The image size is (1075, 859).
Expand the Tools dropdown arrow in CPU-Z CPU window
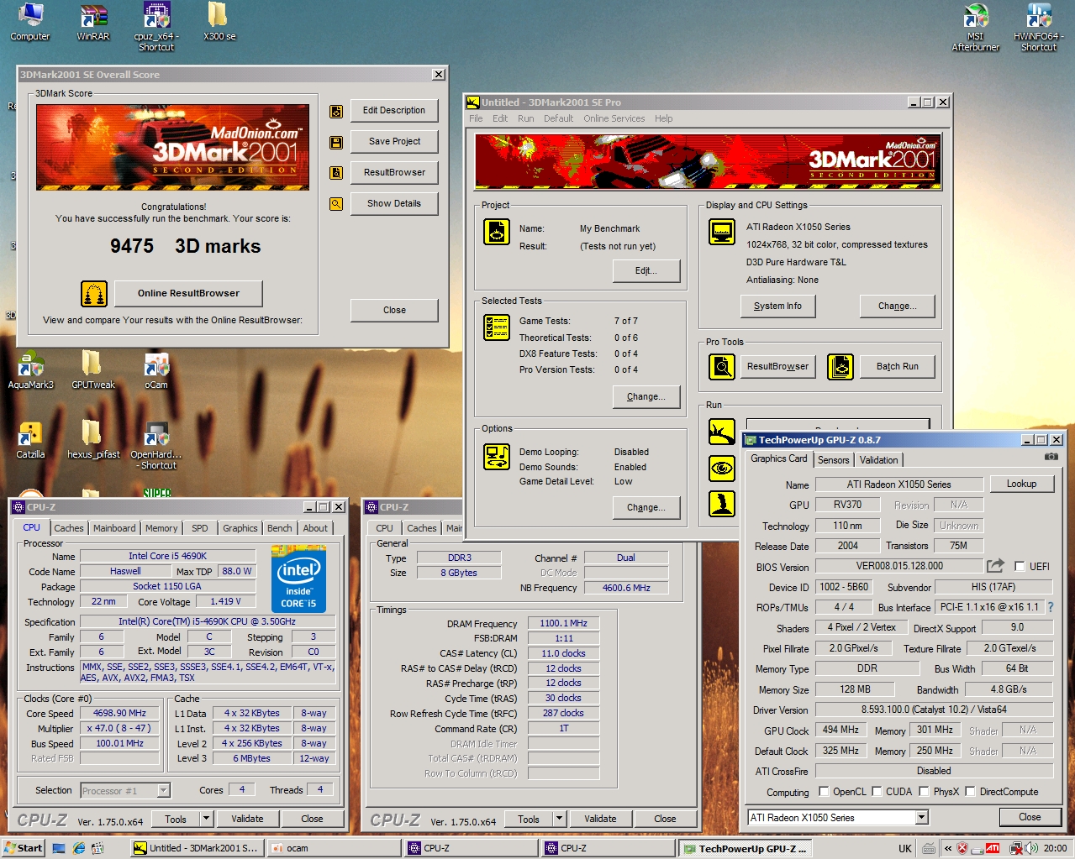click(x=206, y=819)
